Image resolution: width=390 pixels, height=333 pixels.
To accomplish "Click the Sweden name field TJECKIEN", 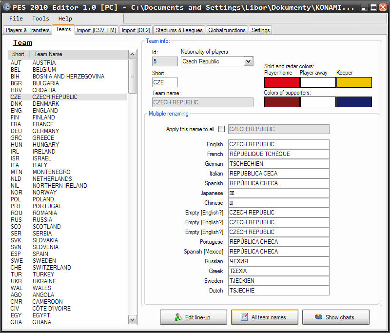I will pos(278,281).
